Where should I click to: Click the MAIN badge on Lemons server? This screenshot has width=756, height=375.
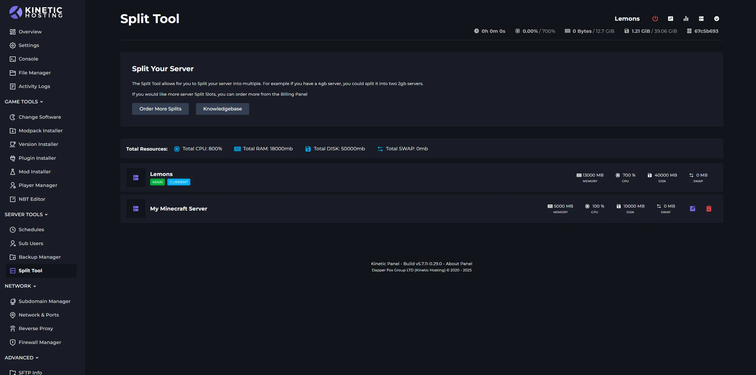(157, 182)
